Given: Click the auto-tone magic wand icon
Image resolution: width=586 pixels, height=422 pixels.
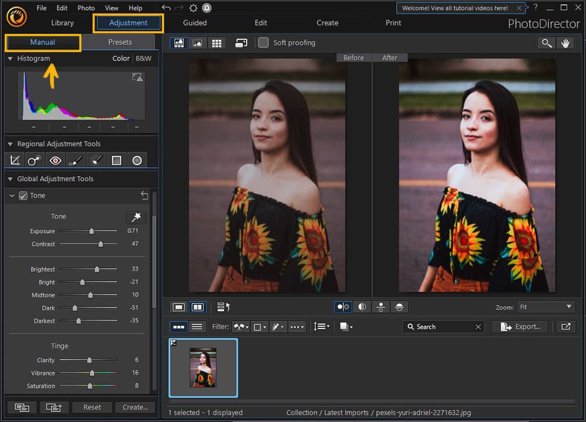Looking at the screenshot, I should pos(136,217).
